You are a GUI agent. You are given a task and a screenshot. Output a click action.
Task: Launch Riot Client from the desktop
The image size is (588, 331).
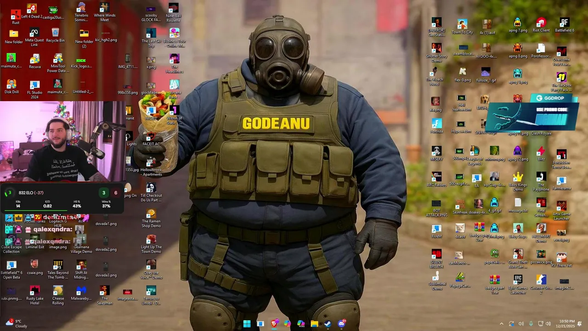pos(541,25)
